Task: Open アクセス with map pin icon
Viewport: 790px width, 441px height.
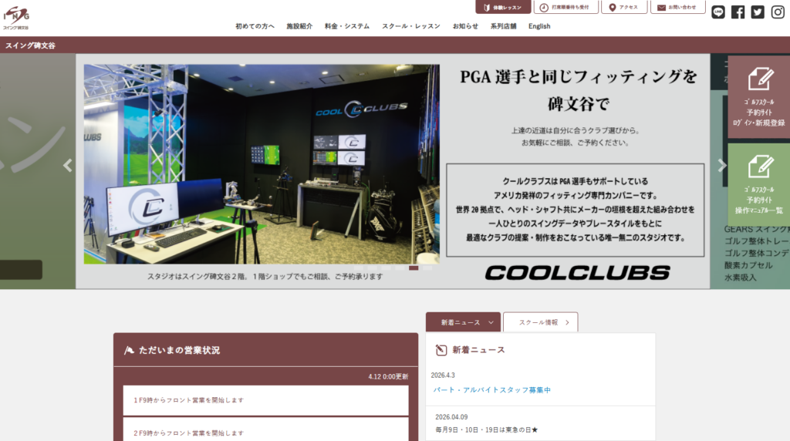Action: (623, 7)
